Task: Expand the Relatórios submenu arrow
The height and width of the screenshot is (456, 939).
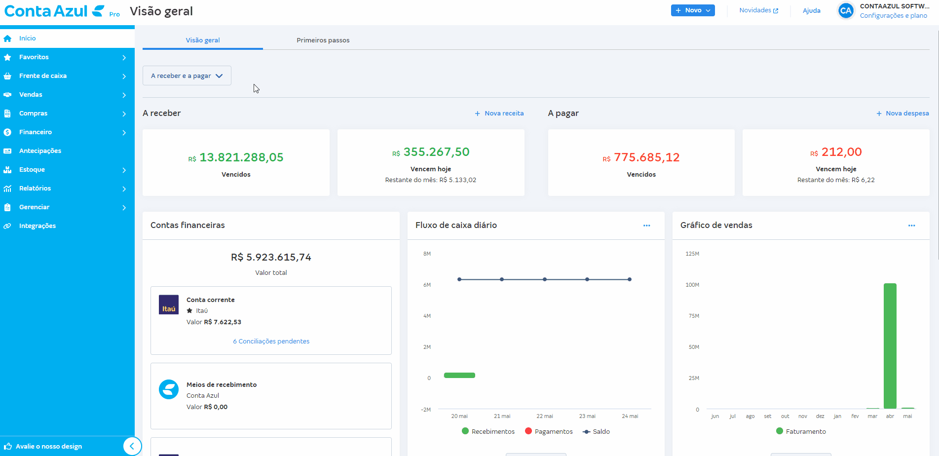Action: click(x=124, y=189)
